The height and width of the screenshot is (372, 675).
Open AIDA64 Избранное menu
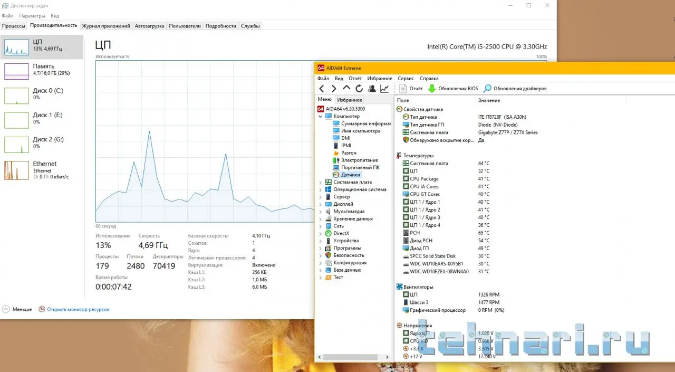(x=380, y=79)
